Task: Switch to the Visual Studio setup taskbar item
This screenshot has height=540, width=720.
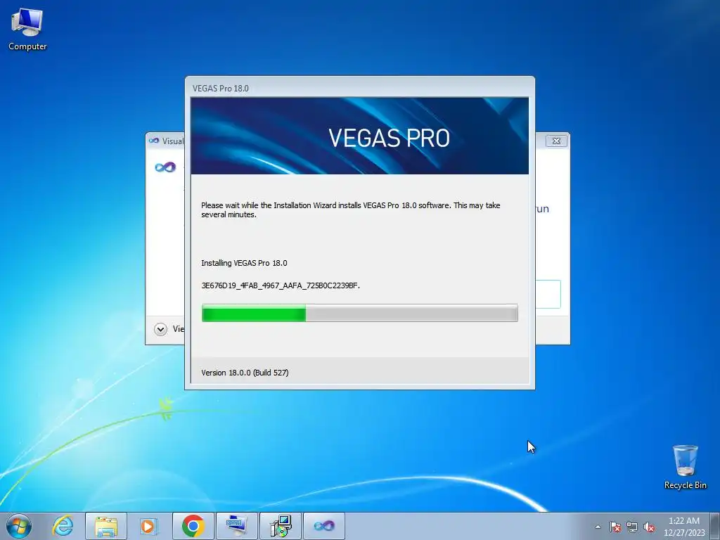Action: pyautogui.click(x=324, y=526)
